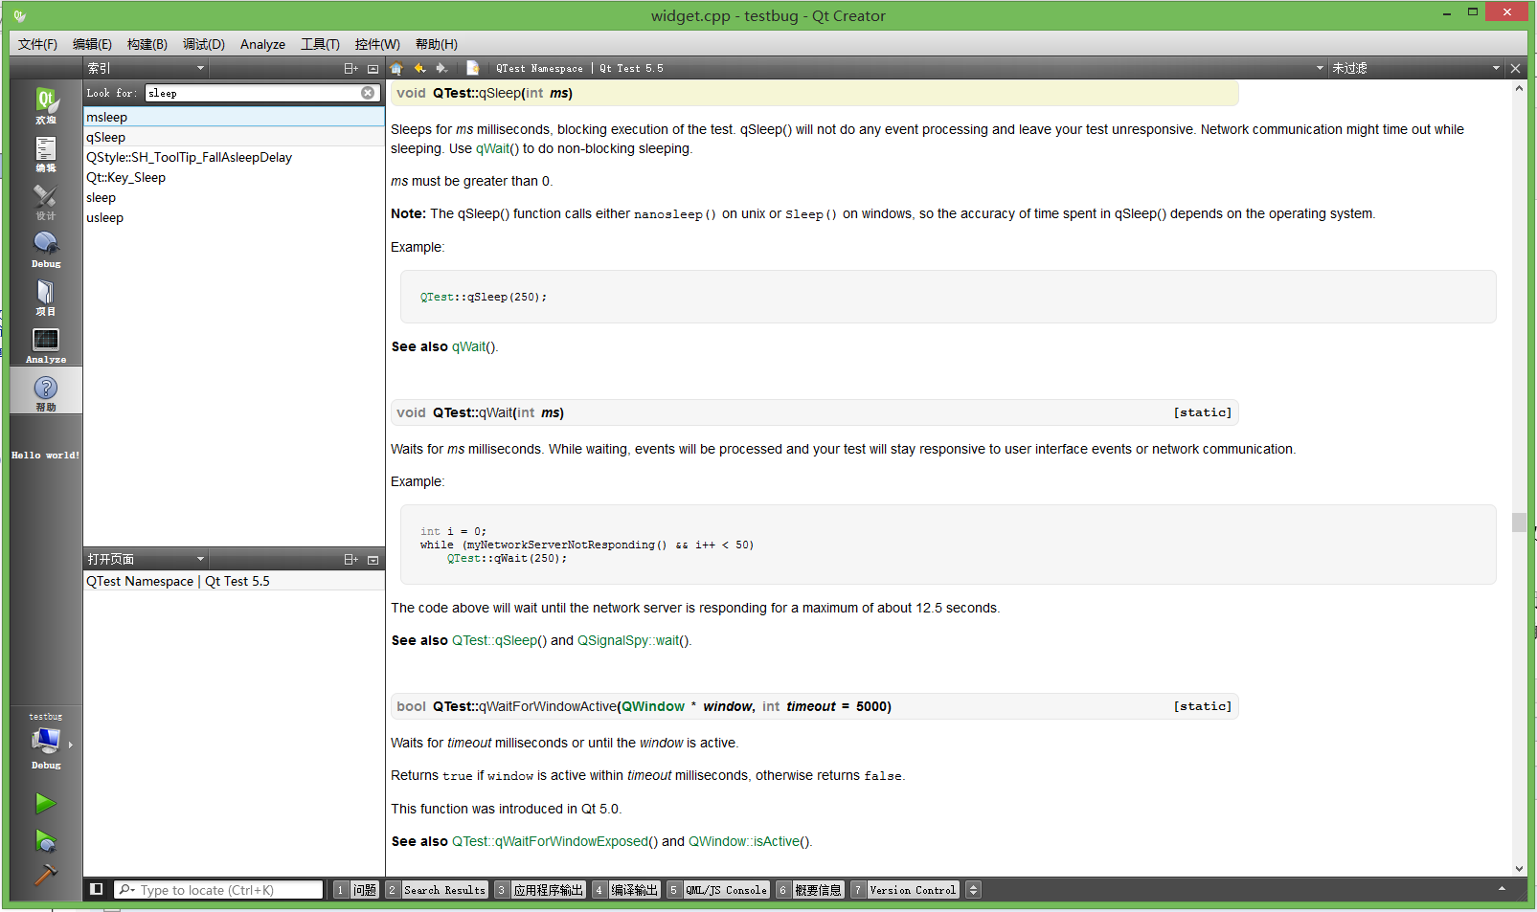Switch to Debug mode in the sidebar

coord(46,249)
